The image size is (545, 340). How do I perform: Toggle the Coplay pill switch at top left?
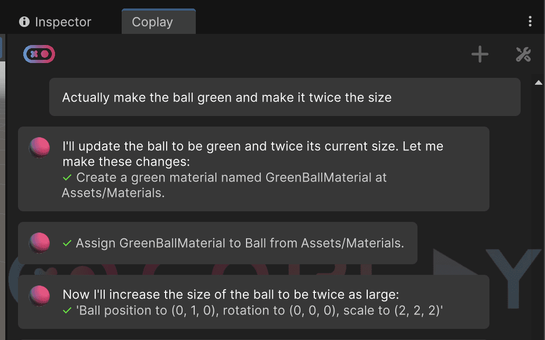click(39, 53)
